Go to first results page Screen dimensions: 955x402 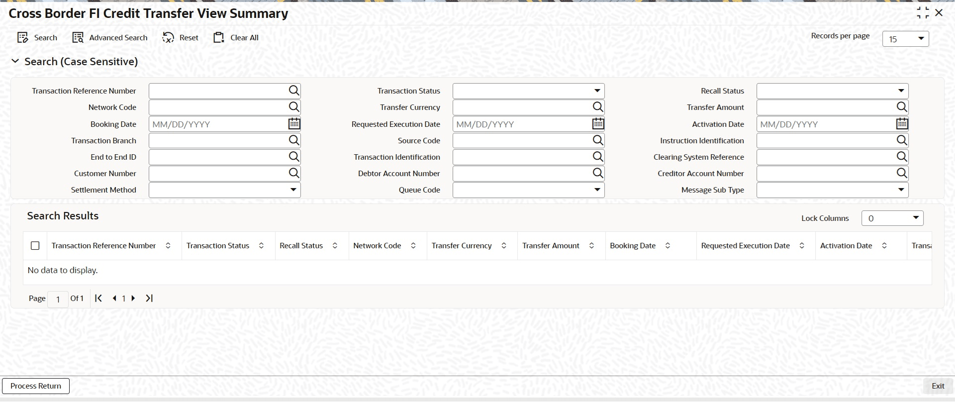98,298
